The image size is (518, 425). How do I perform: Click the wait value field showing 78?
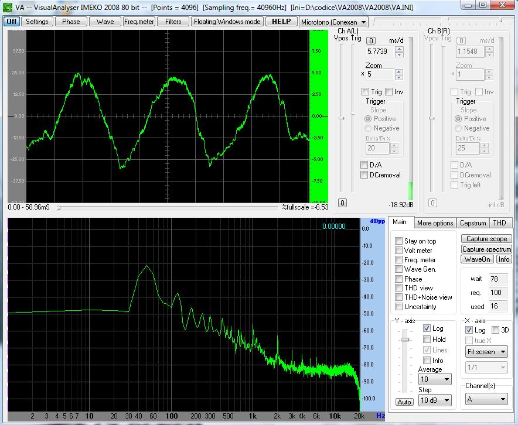[499, 279]
